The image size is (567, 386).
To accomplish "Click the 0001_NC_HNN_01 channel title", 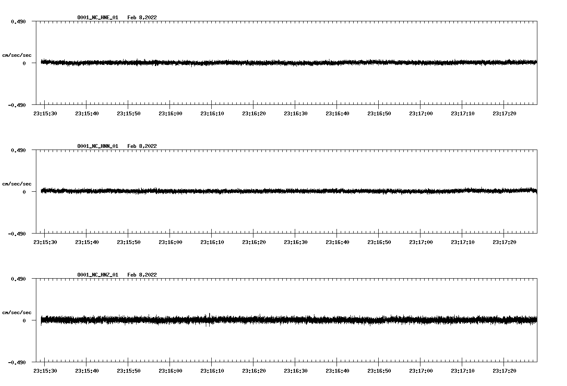I will pyautogui.click(x=98, y=146).
